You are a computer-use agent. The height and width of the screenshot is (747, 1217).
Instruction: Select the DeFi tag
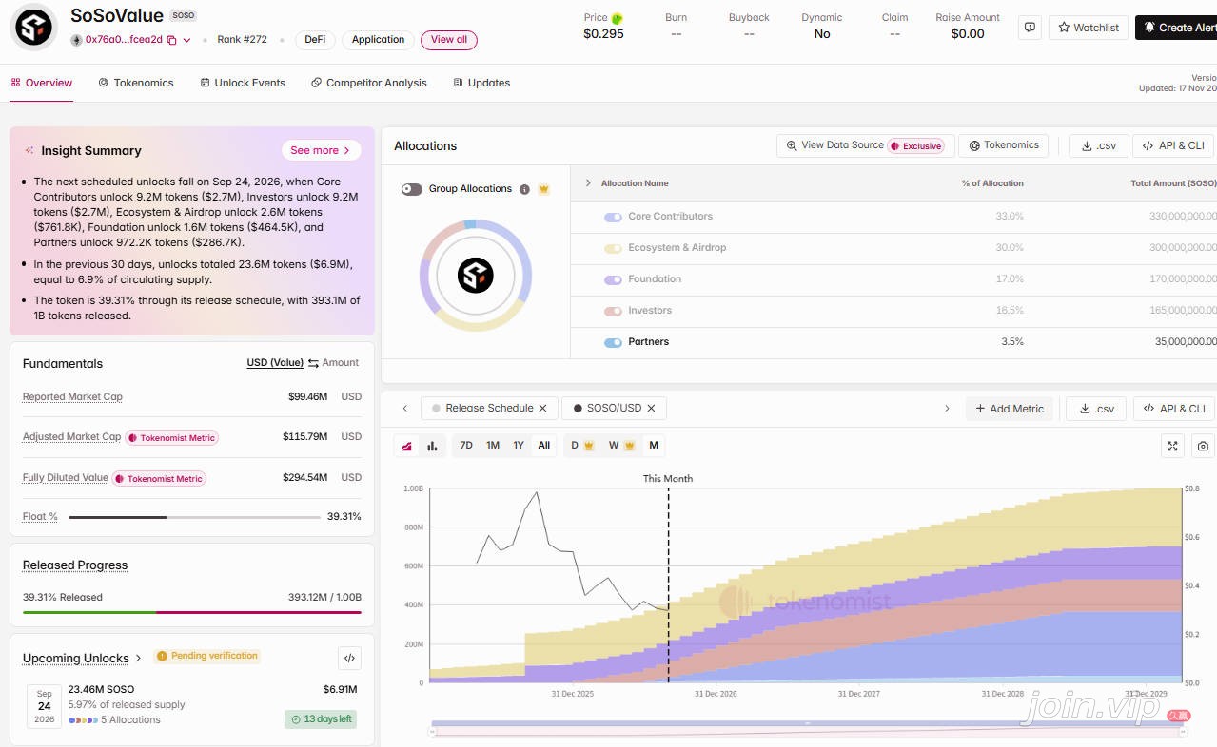(314, 40)
